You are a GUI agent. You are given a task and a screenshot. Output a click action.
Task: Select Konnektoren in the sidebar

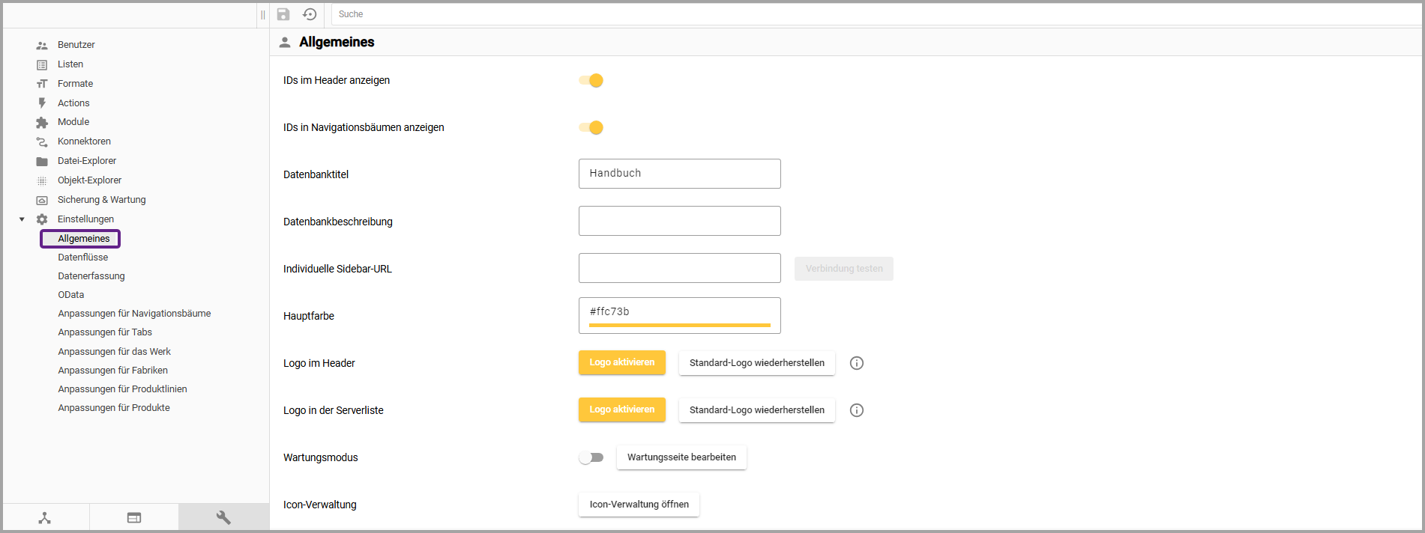pos(84,141)
